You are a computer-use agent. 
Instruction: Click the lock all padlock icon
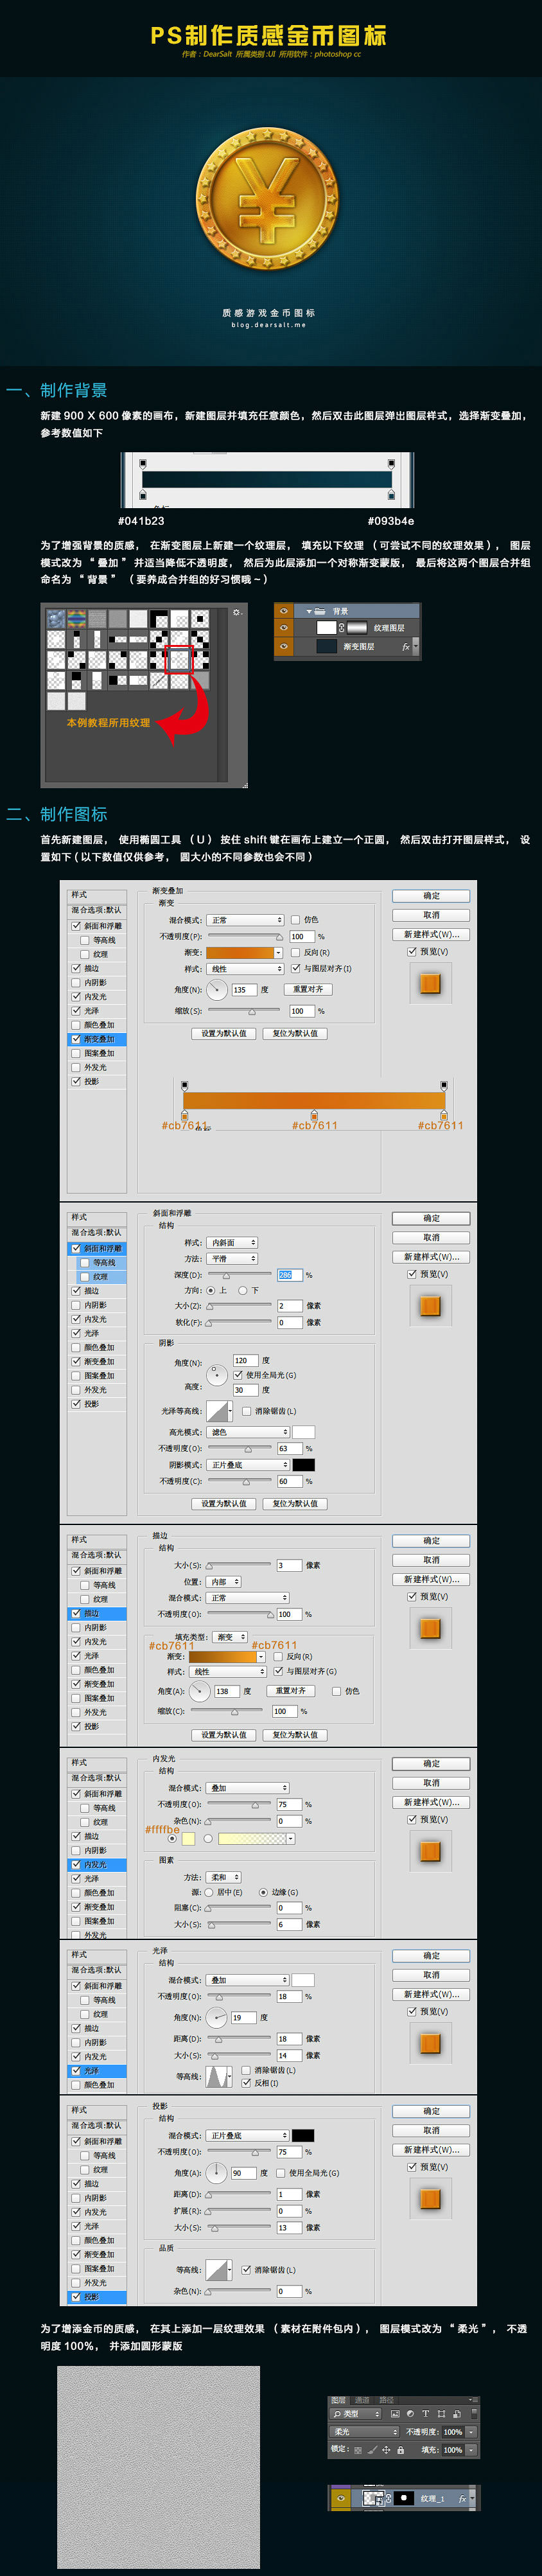click(400, 2450)
